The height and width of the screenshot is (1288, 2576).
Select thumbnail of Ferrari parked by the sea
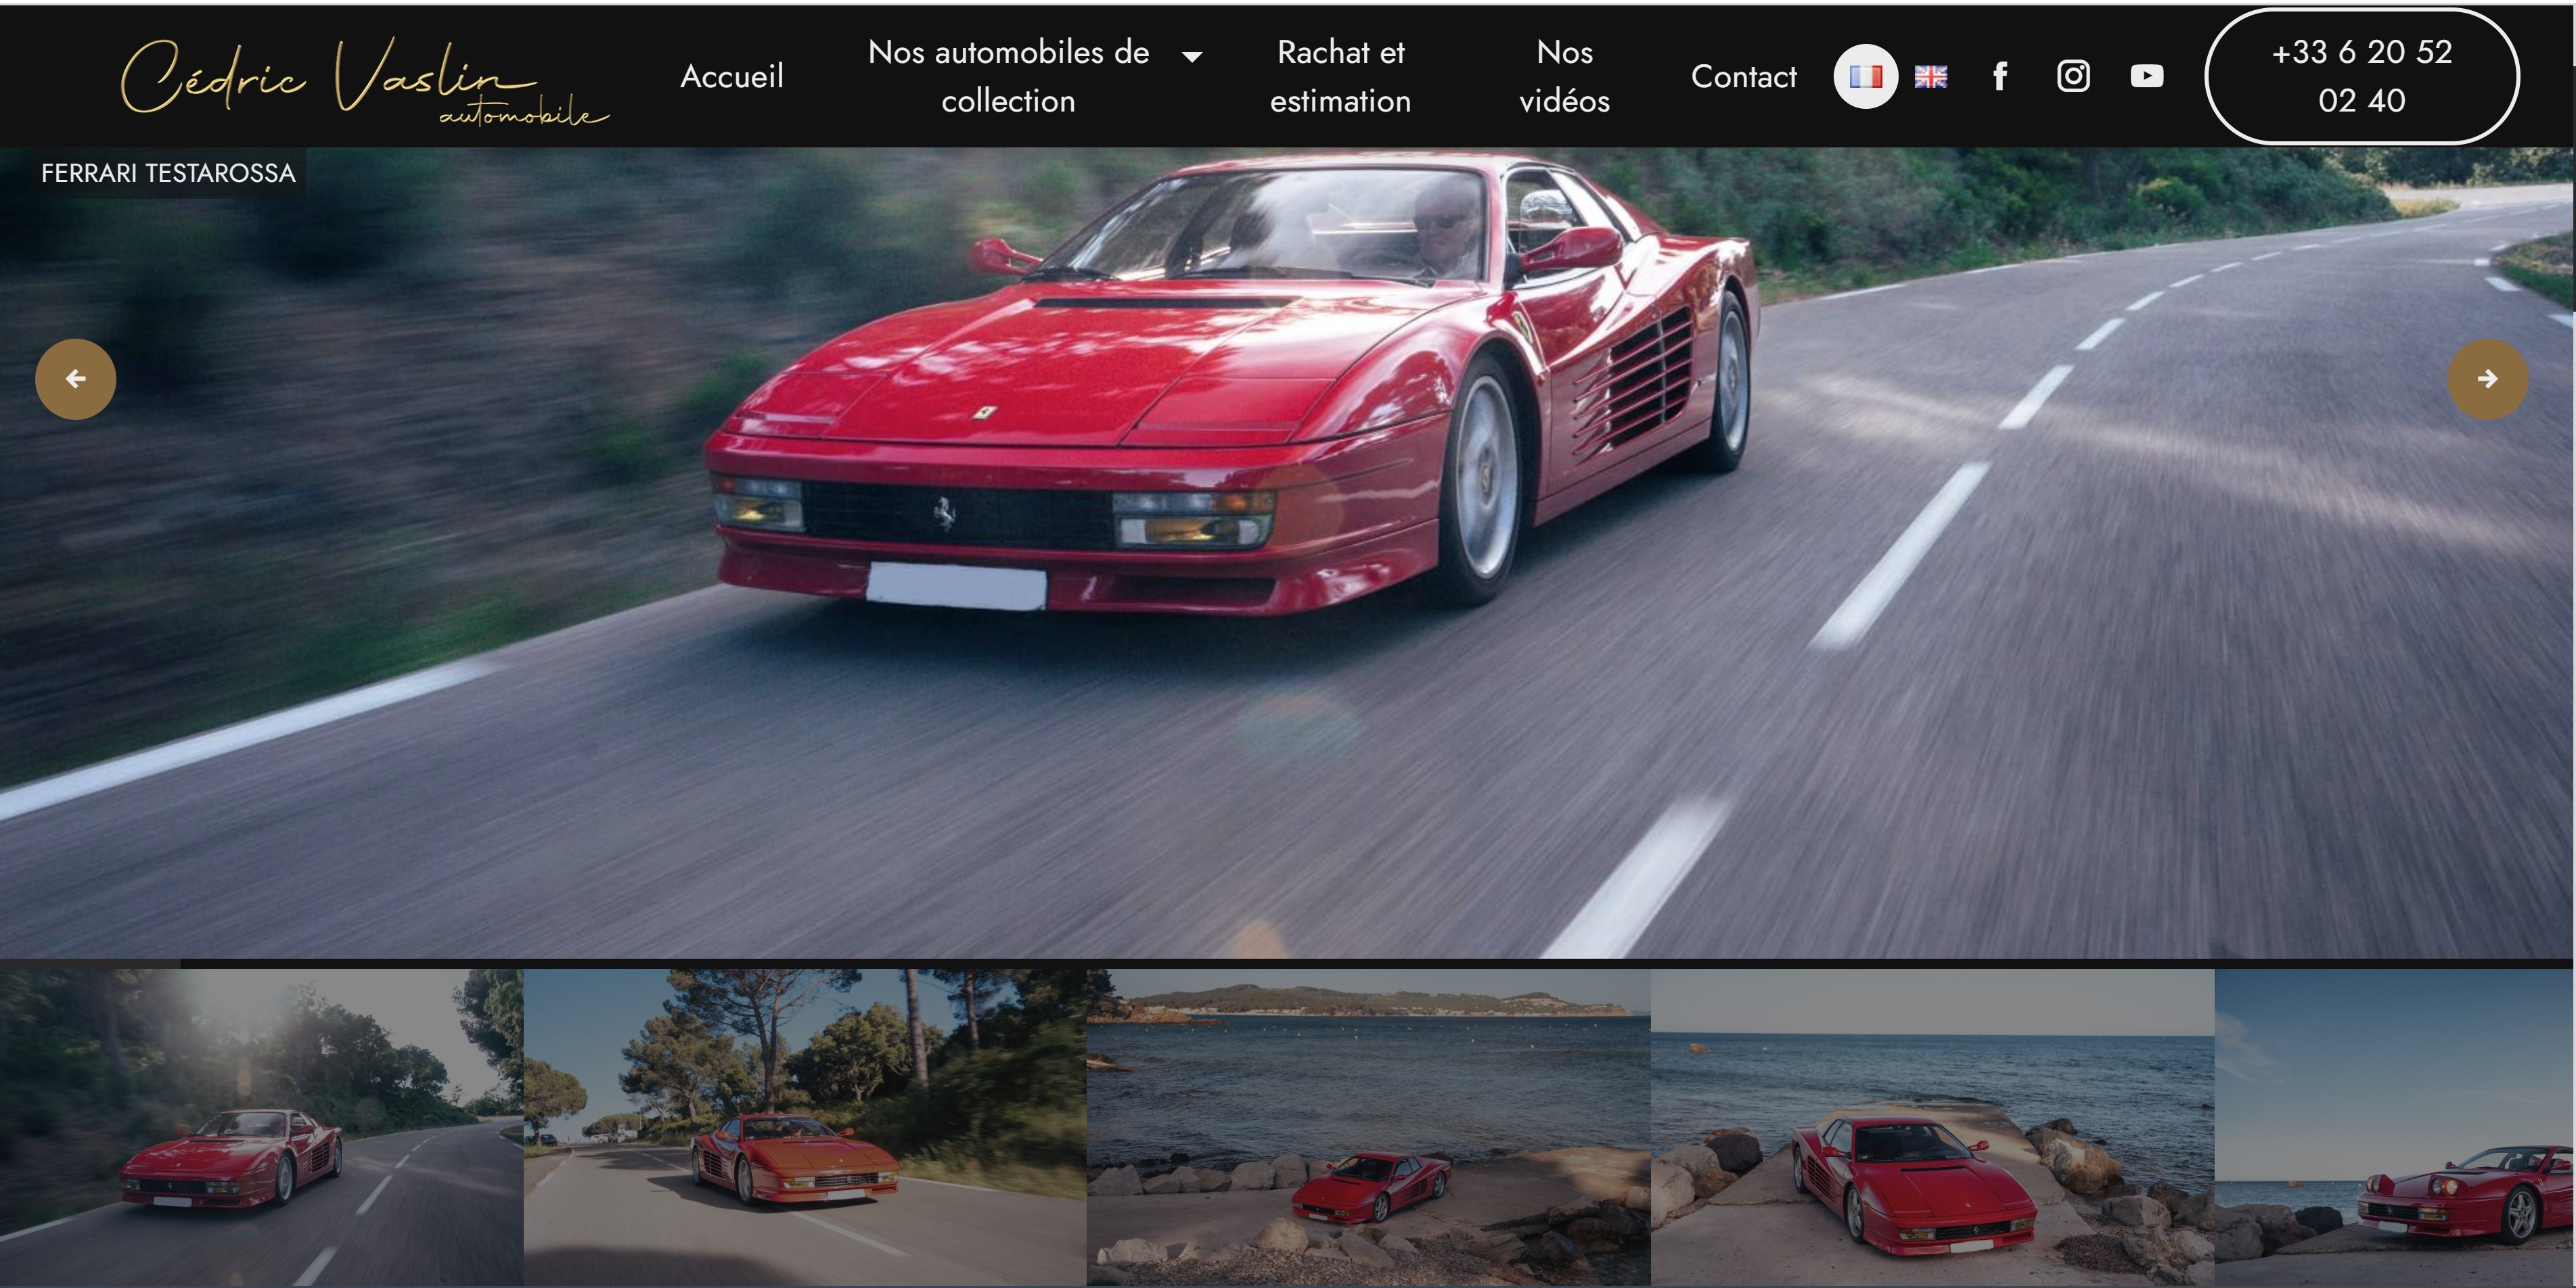(x=1368, y=1127)
